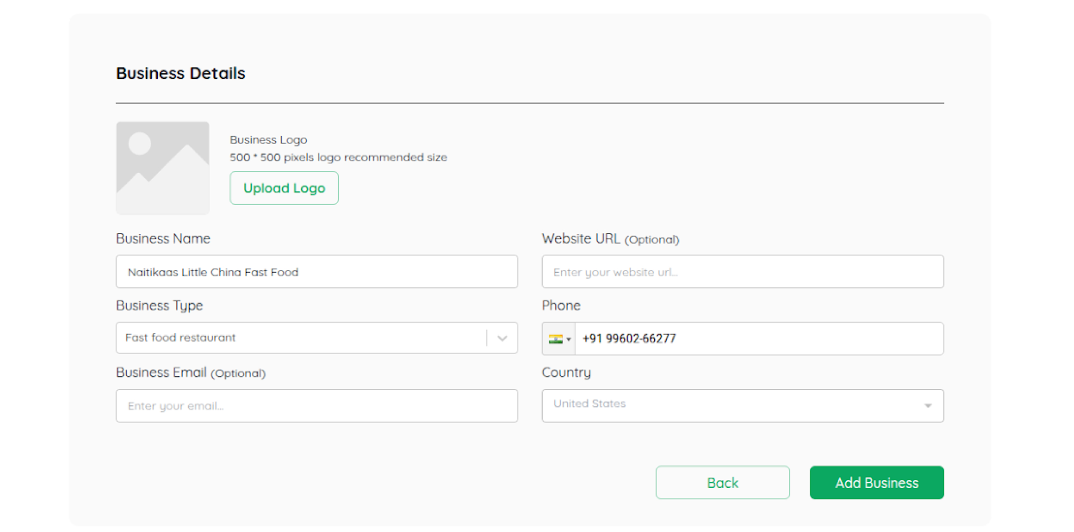Click the Upload Logo button
1074x532 pixels.
click(284, 188)
